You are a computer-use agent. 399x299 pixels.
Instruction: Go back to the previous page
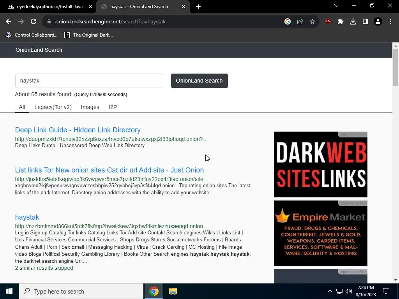9,22
